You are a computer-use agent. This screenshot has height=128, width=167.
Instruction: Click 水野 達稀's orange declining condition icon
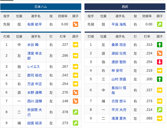[75, 93]
